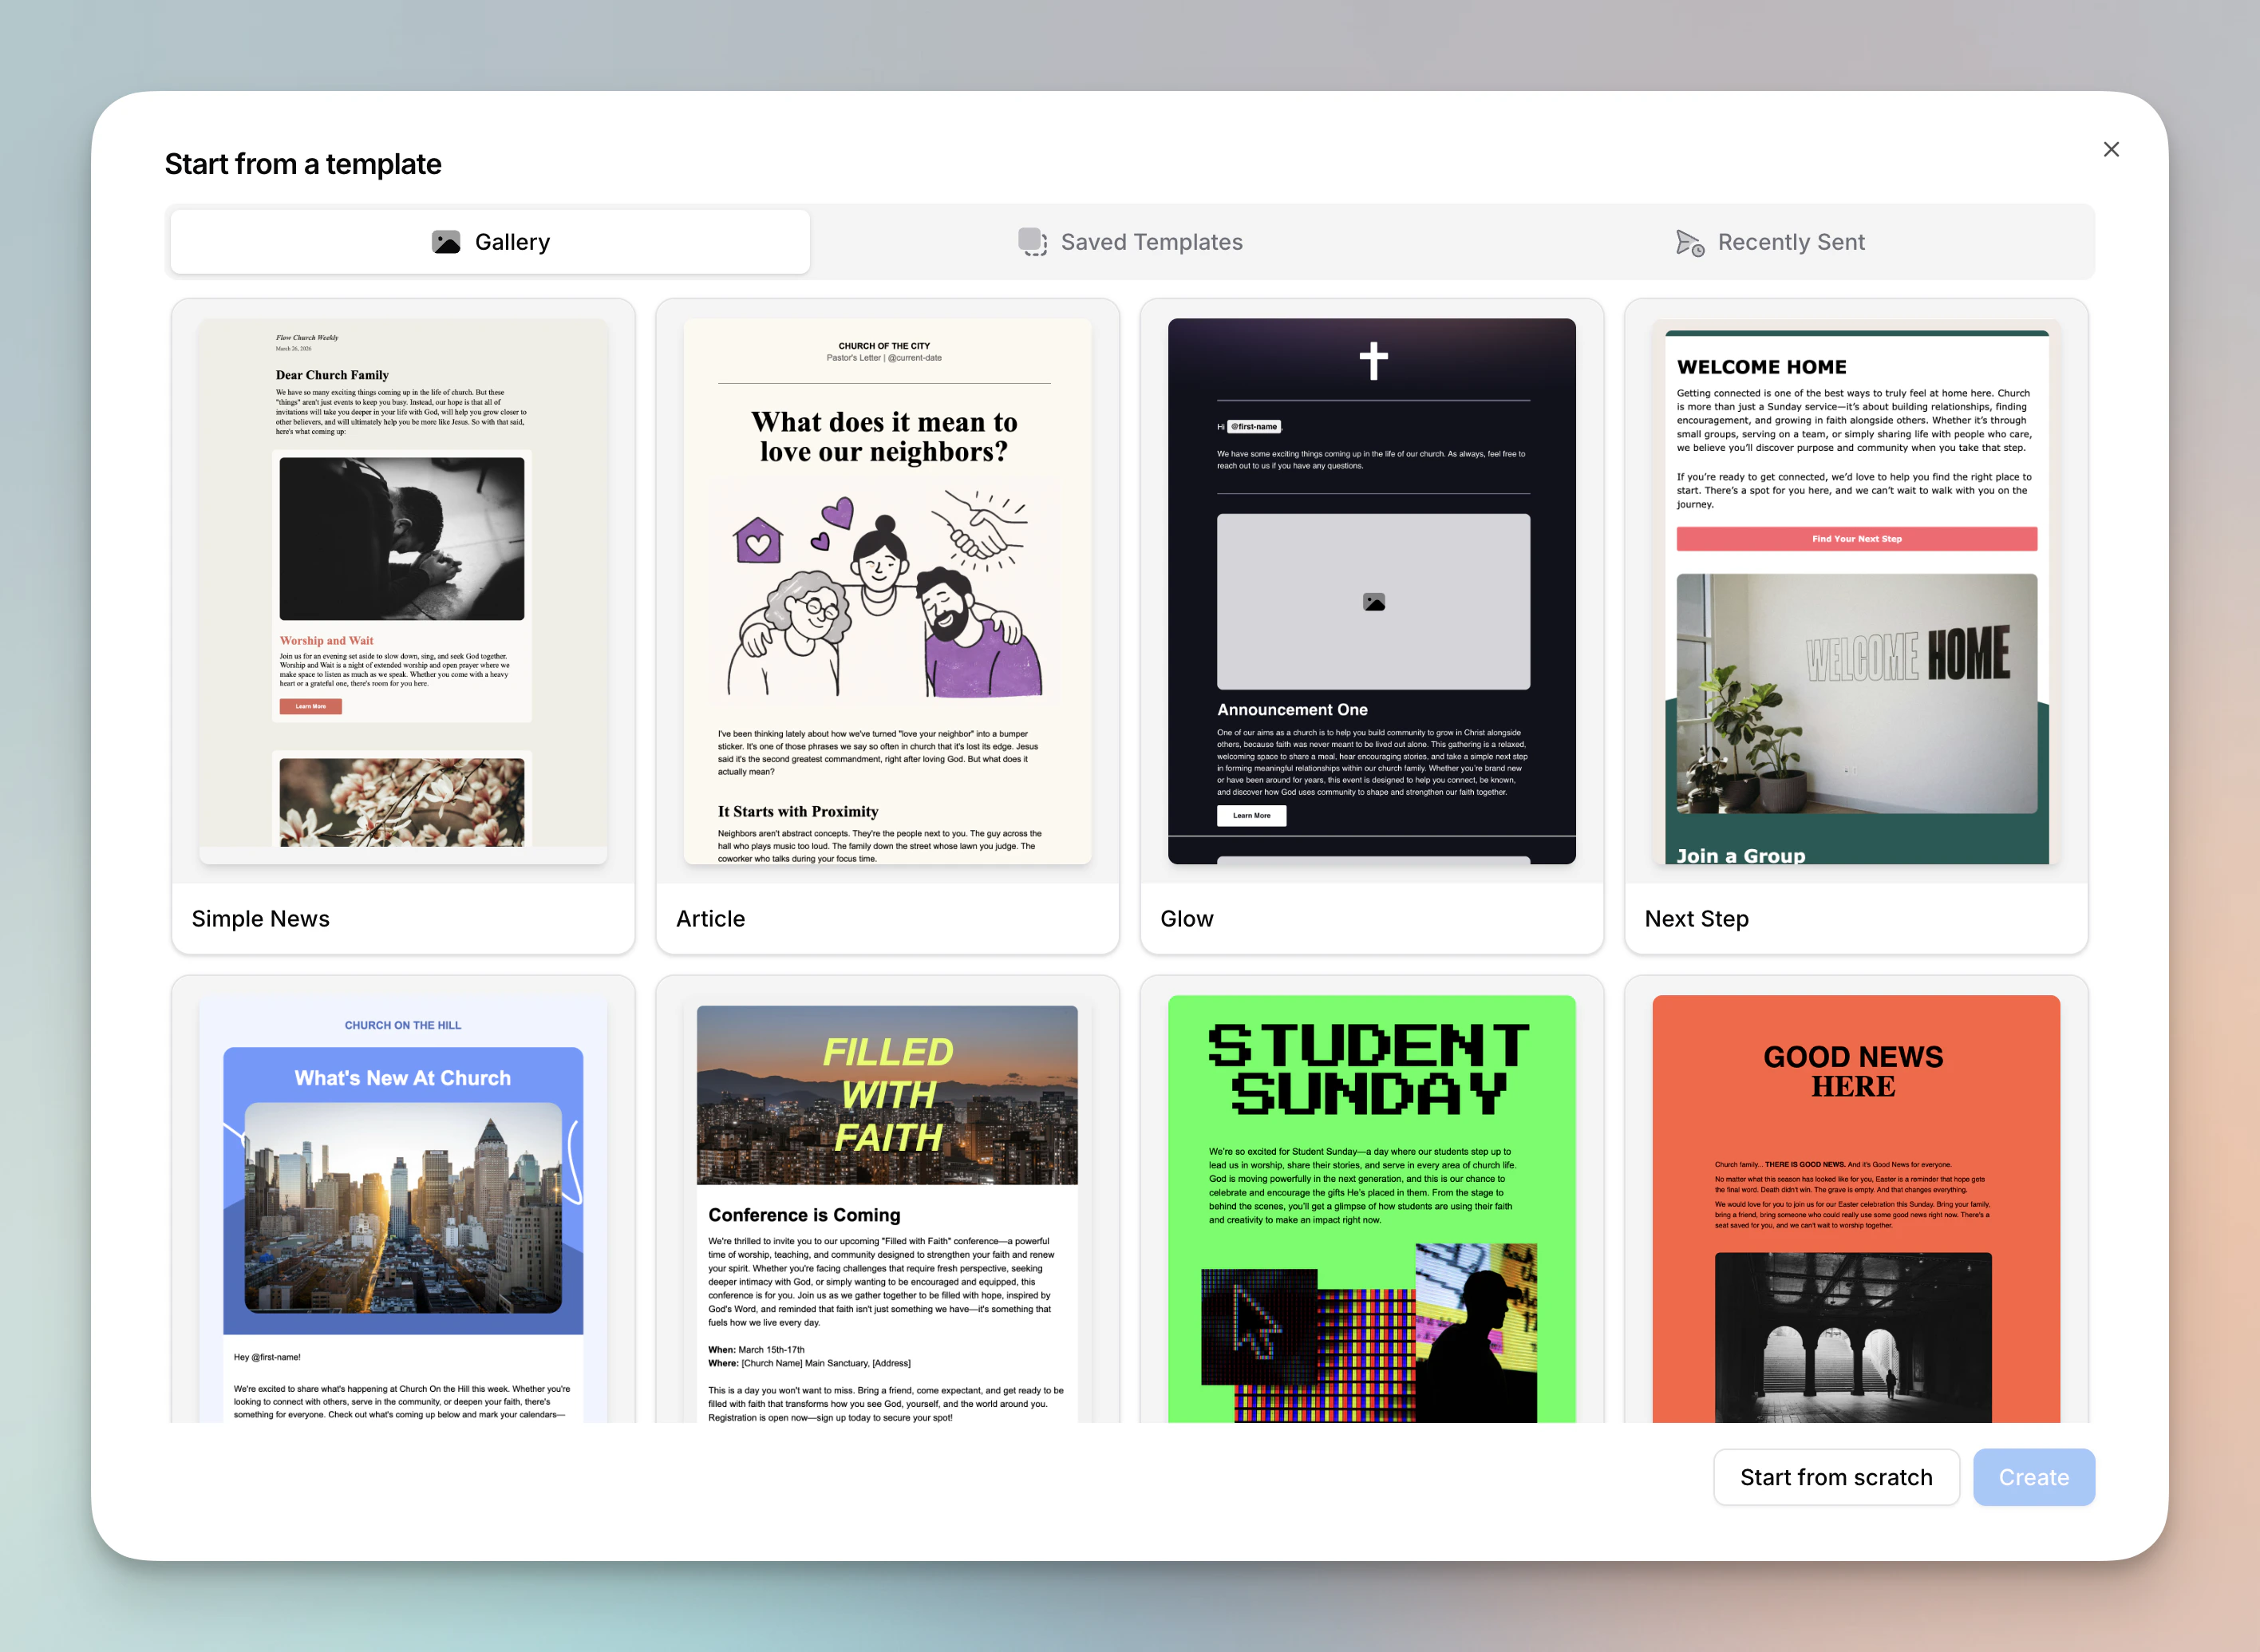The image size is (2260, 1652).
Task: Click the image placeholder icon in Glow preview
Action: tap(1374, 602)
